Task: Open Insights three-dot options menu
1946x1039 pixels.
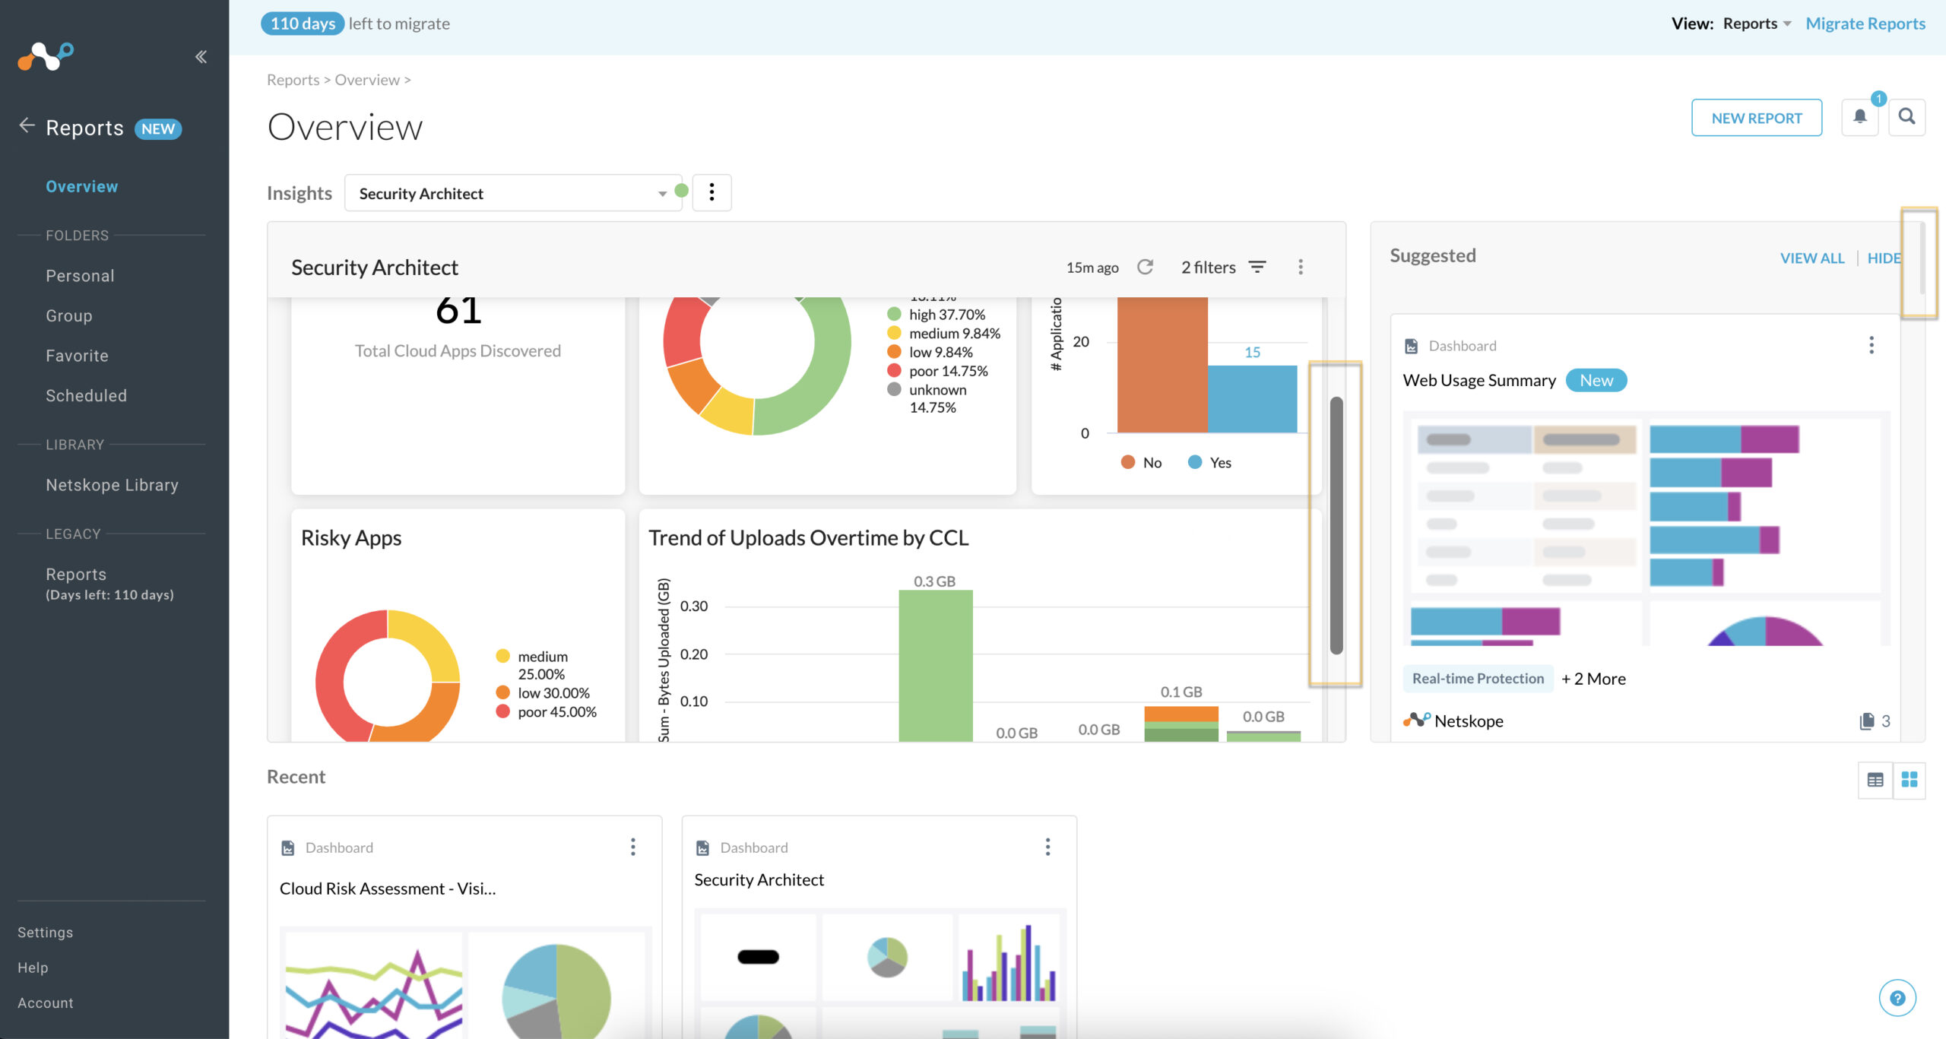Action: pos(712,192)
